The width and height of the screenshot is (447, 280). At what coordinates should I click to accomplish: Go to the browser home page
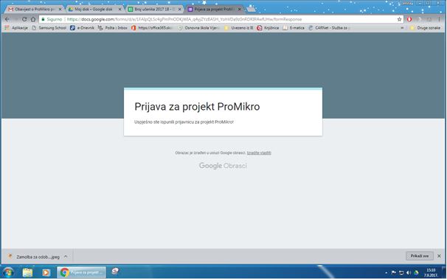(x=33, y=19)
